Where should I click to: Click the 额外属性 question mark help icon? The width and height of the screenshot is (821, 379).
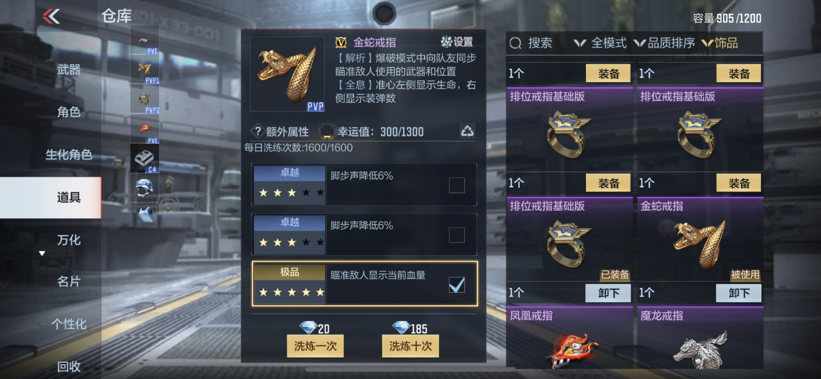(257, 131)
